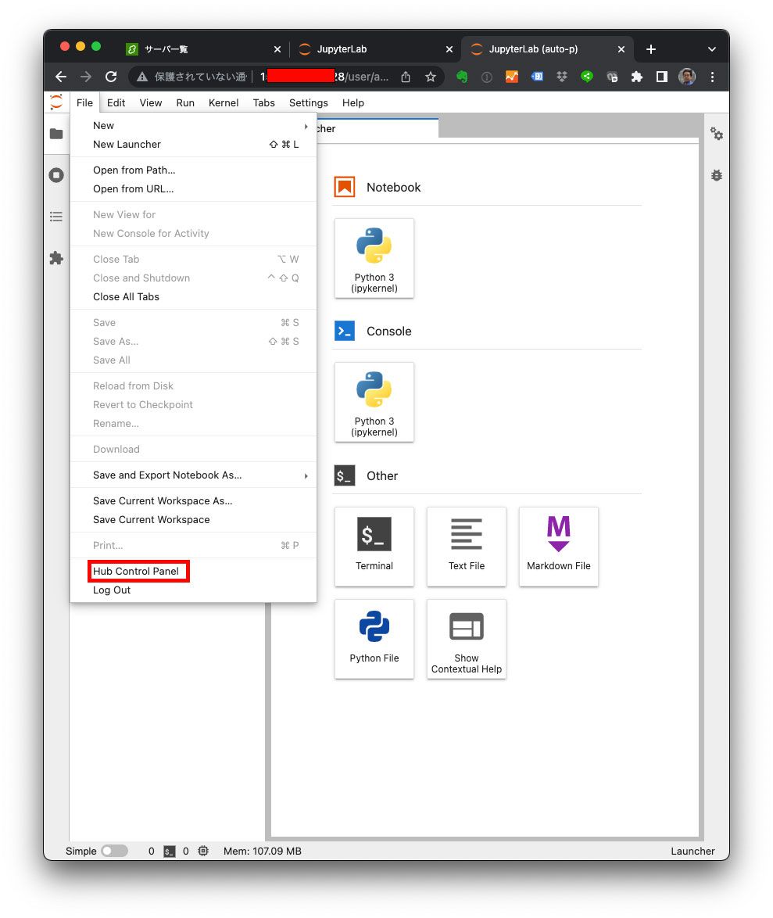The height and width of the screenshot is (918, 773).
Task: Open Show Contextual Help card
Action: click(x=467, y=639)
